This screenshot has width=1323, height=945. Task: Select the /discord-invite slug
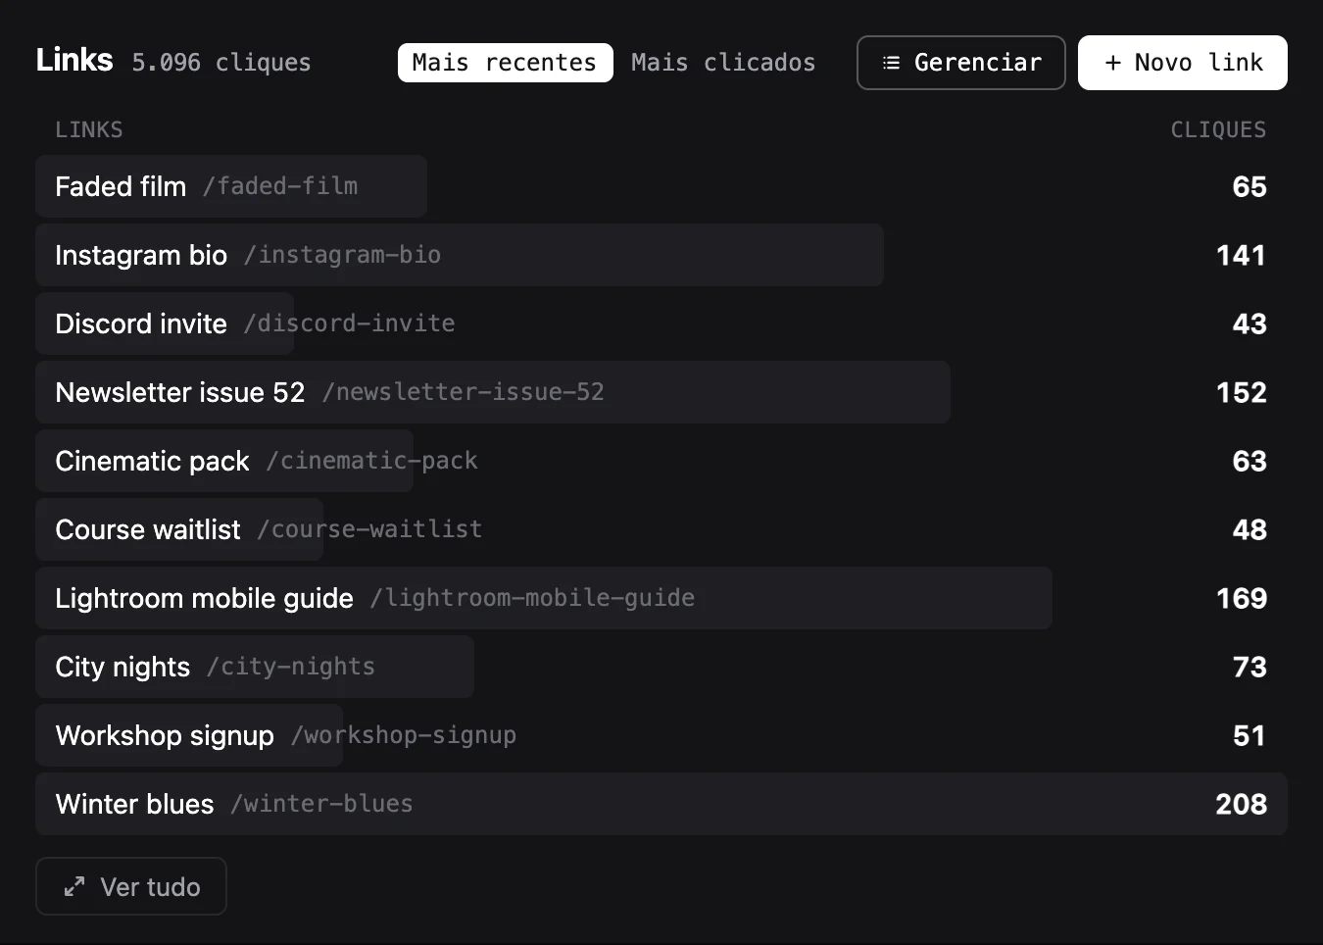coord(349,323)
